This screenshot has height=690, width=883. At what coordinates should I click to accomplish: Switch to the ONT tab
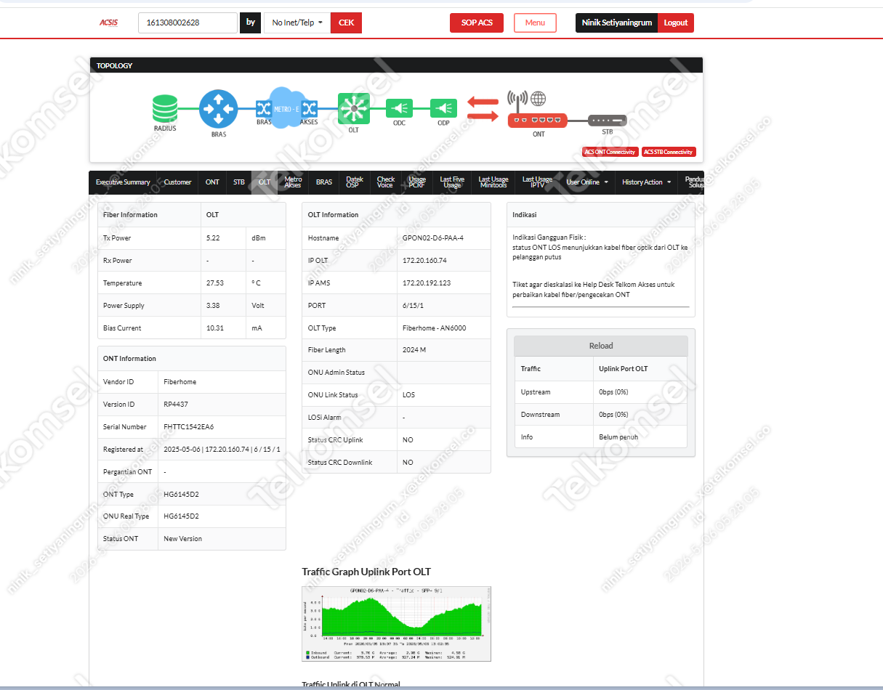pyautogui.click(x=212, y=182)
